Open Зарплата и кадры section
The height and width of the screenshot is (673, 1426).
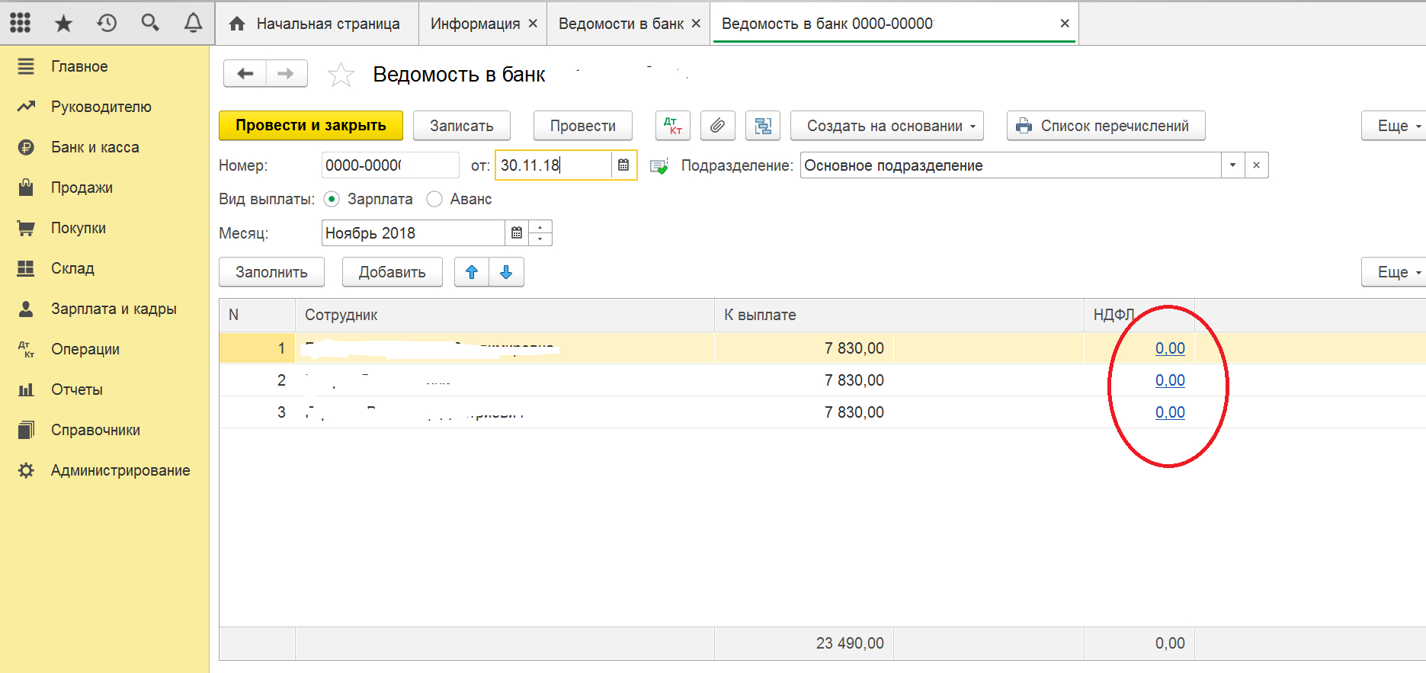[x=114, y=309]
